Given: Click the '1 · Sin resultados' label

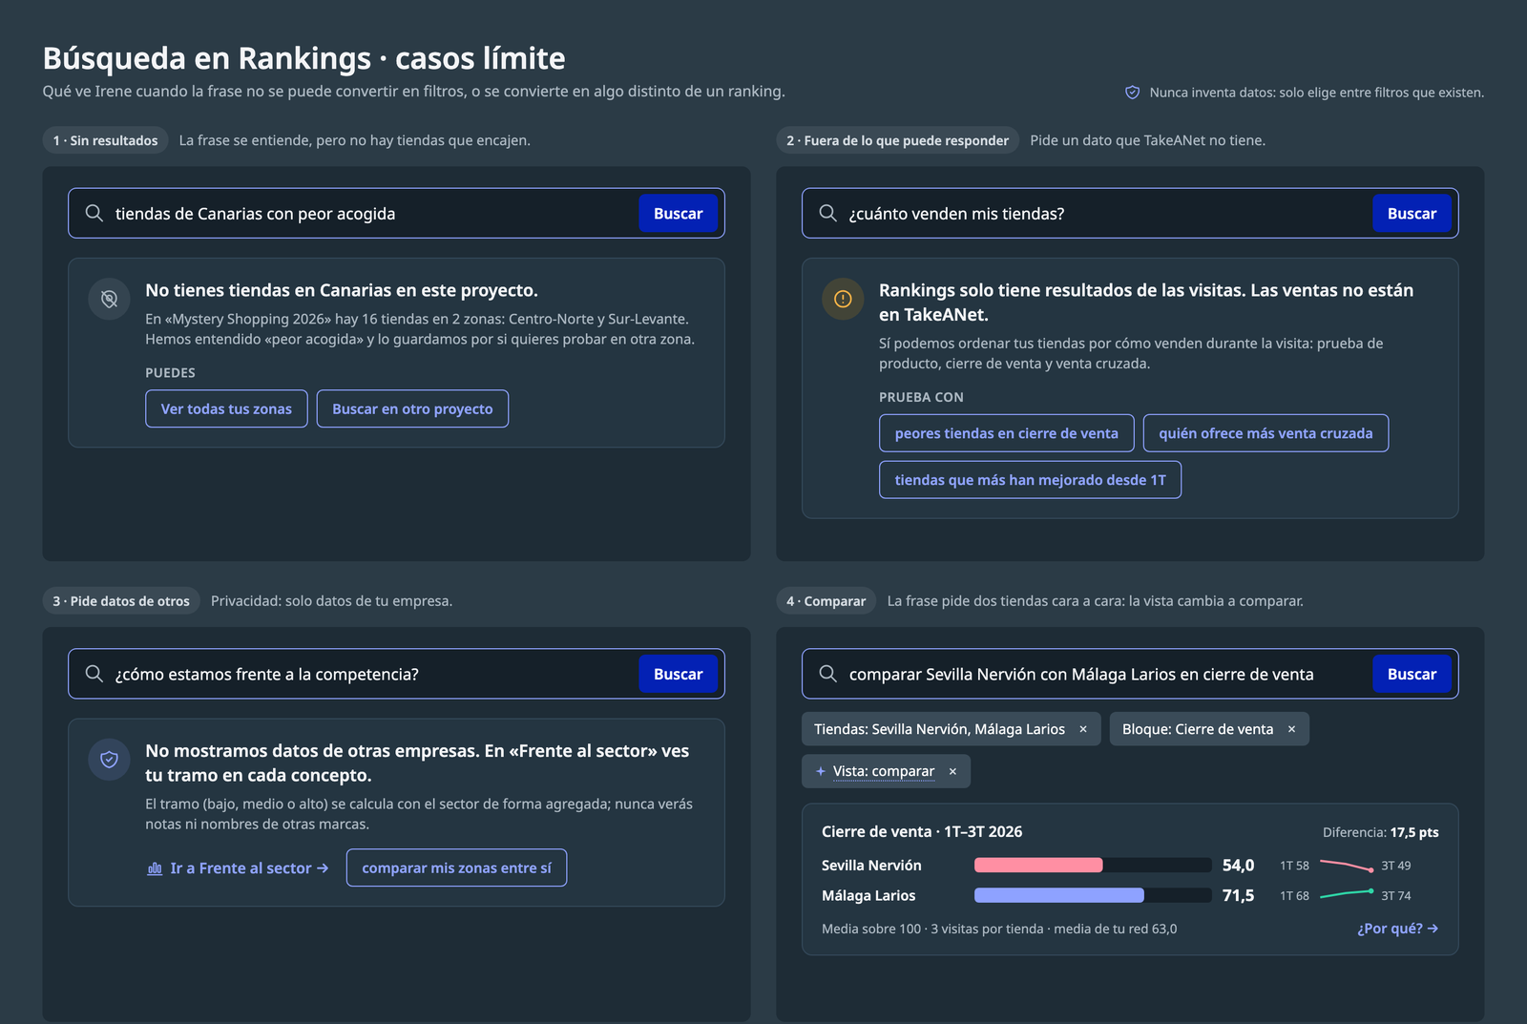Looking at the screenshot, I should pos(105,140).
